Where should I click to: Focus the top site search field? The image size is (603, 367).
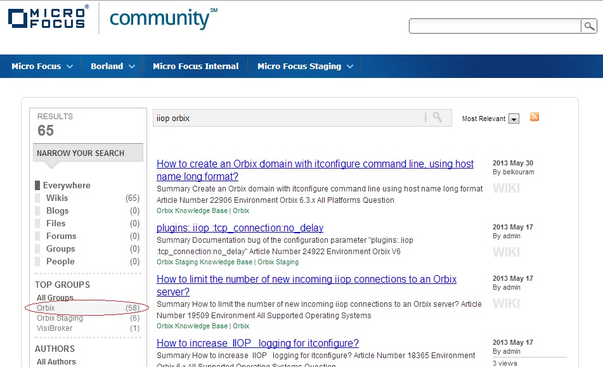(495, 26)
